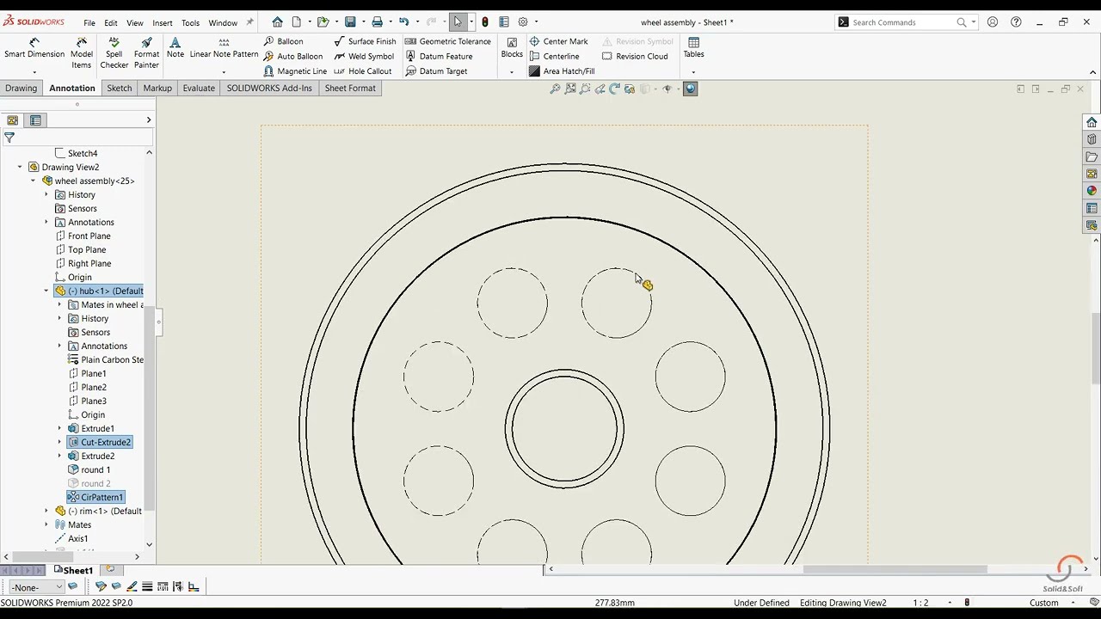Viewport: 1101px width, 619px height.
Task: Activate the Format Painter
Action: [x=146, y=53]
